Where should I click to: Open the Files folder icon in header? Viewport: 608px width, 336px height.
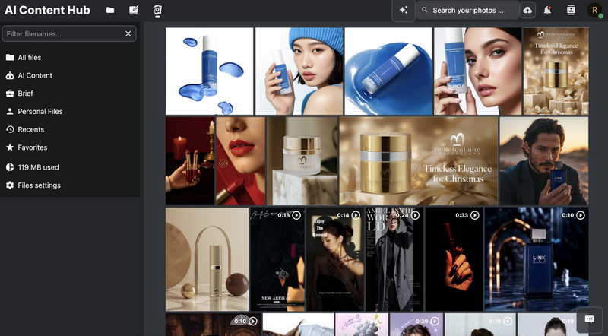110,10
